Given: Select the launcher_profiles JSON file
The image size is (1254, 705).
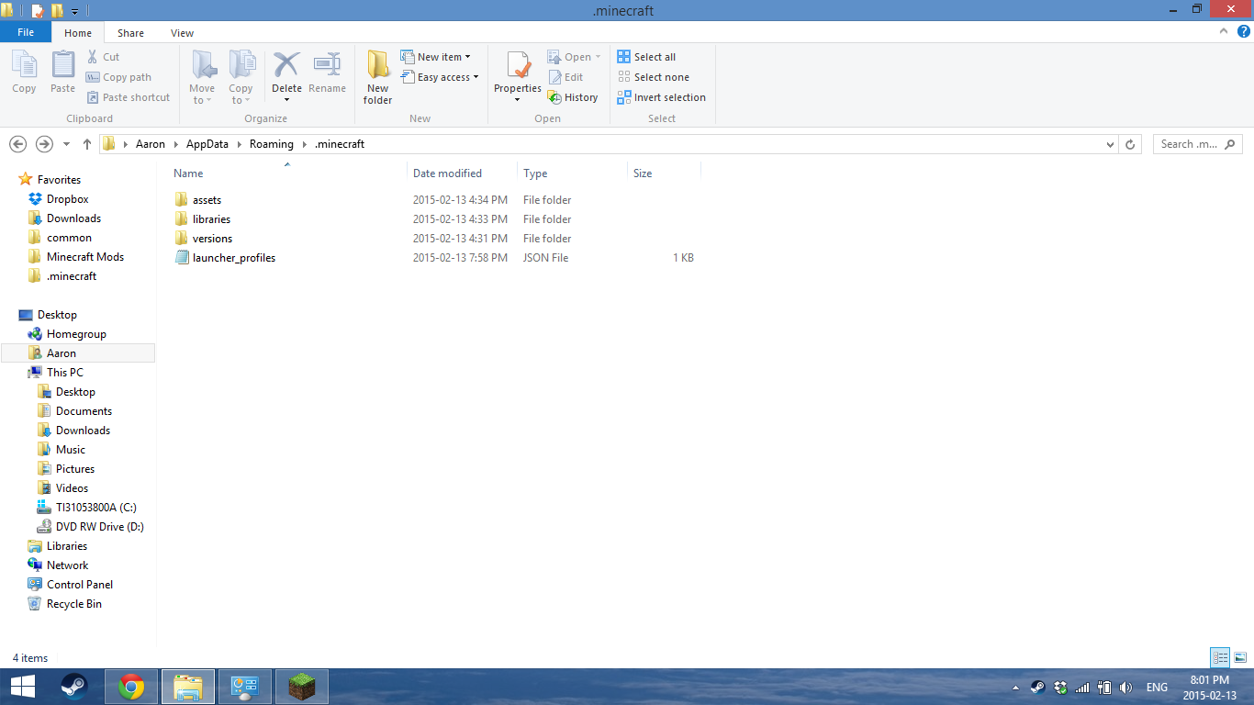Looking at the screenshot, I should (233, 258).
